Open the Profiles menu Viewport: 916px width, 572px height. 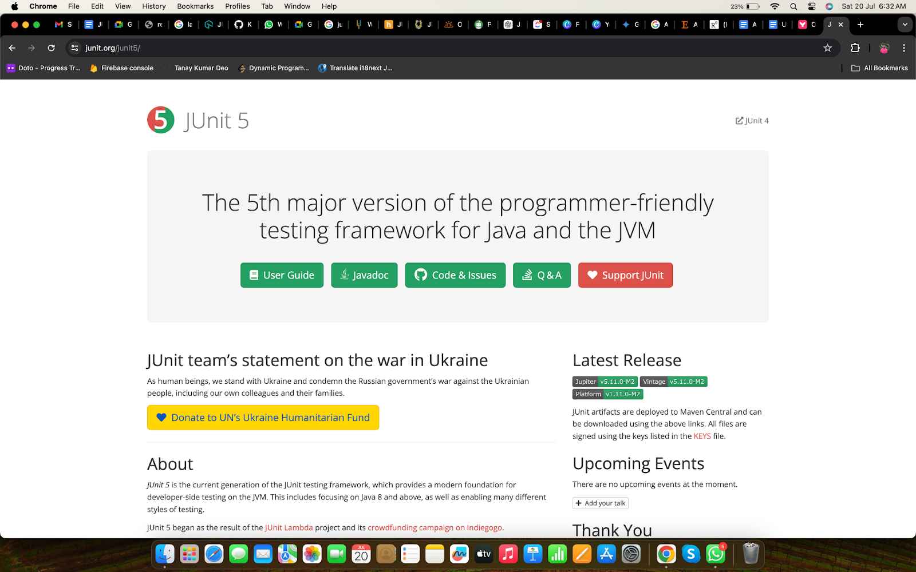pyautogui.click(x=238, y=6)
